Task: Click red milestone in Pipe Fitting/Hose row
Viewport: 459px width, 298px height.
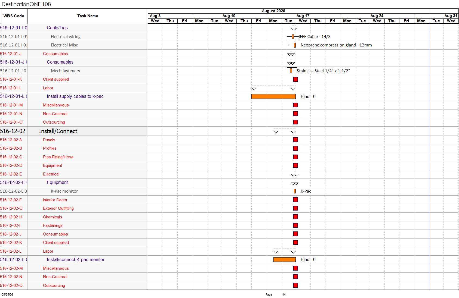Action: pyautogui.click(x=295, y=157)
